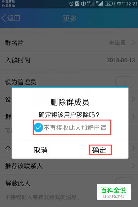Open the 推荐该联系人 chevron
Viewport: 138px width, 207px height.
[134, 166]
